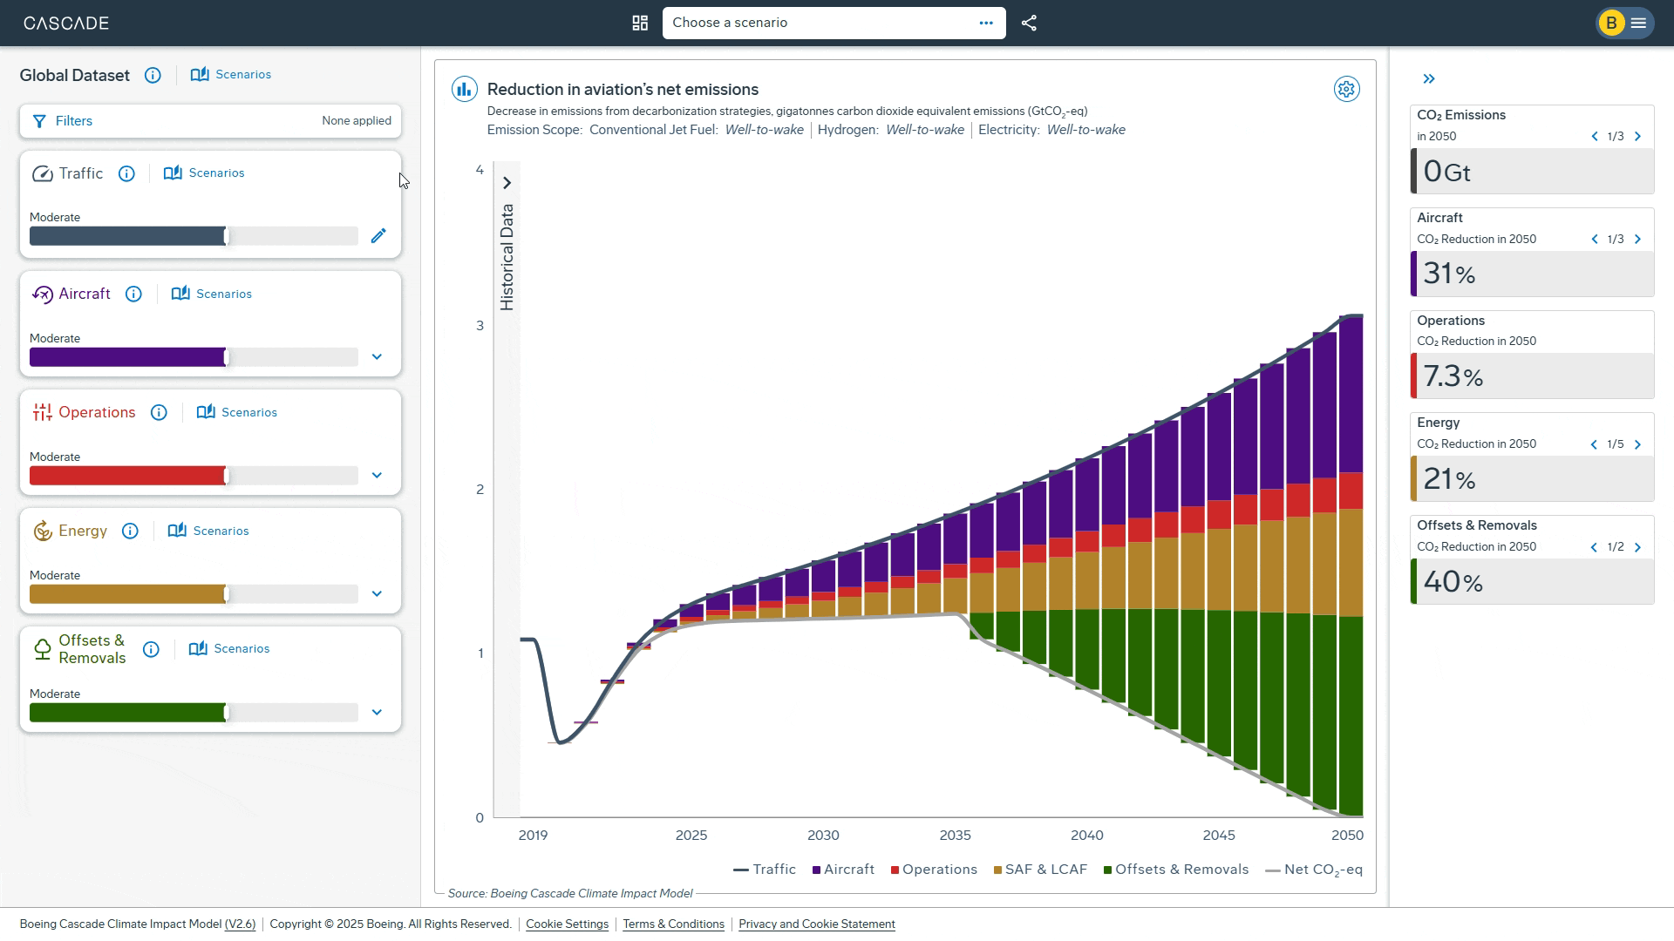1674x941 pixels.
Task: Open Cookie Settings in the footer
Action: (567, 924)
